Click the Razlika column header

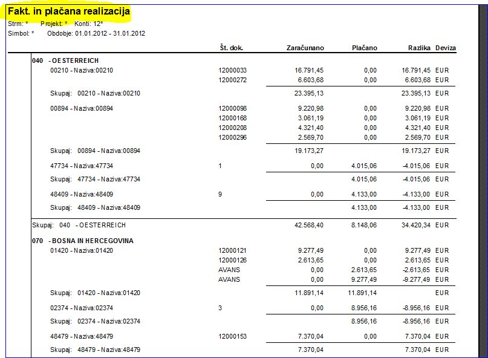tap(419, 48)
